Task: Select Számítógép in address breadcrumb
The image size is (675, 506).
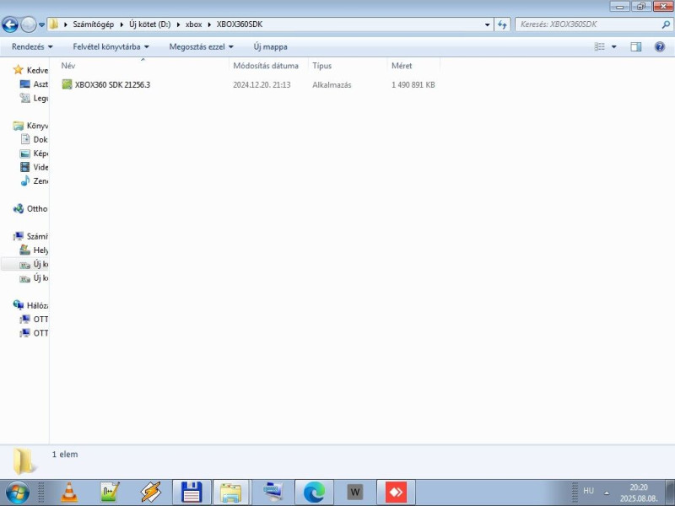Action: [94, 24]
